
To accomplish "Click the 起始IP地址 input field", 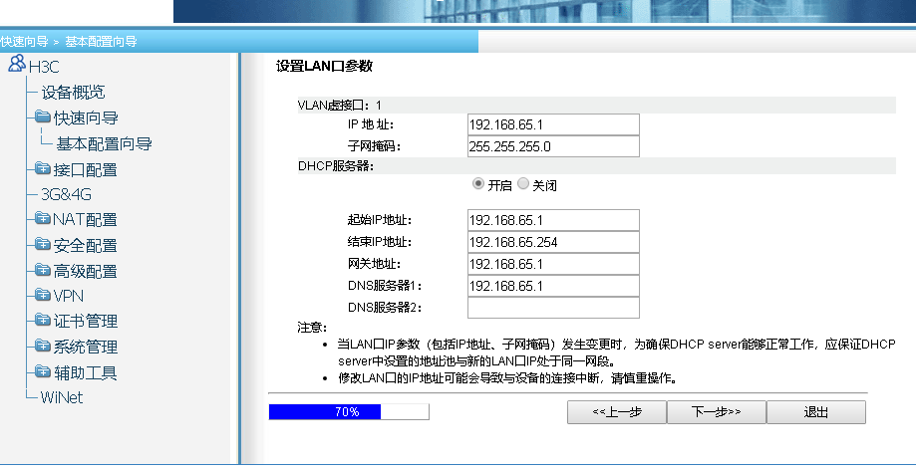I will click(553, 220).
